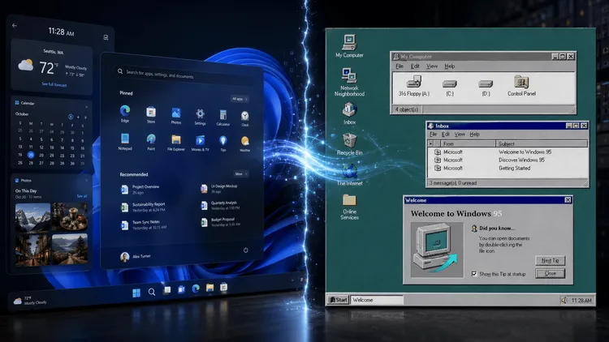
Task: Open Store from pinned apps
Action: 151,115
